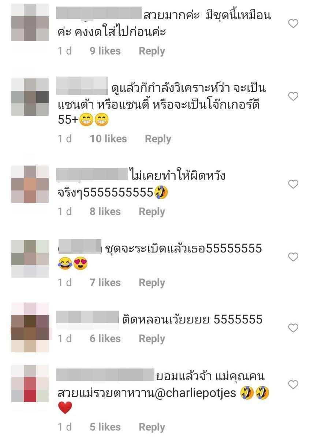The width and height of the screenshot is (318, 441).
Task: Open avatar of the 7 likes commenter
Action: (x=30, y=259)
